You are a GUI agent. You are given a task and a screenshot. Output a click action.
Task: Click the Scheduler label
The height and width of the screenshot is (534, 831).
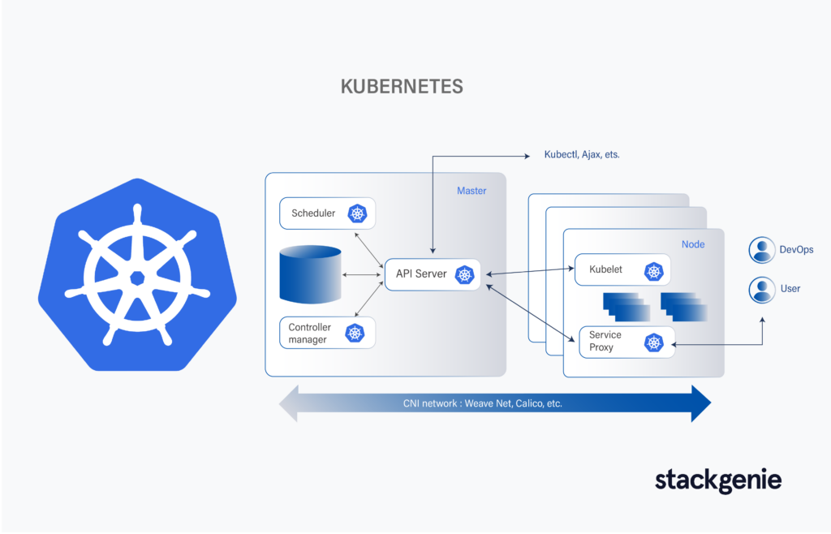pyautogui.click(x=313, y=213)
